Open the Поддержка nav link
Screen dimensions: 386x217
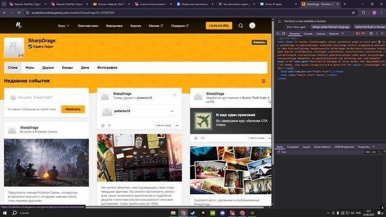coord(180,25)
